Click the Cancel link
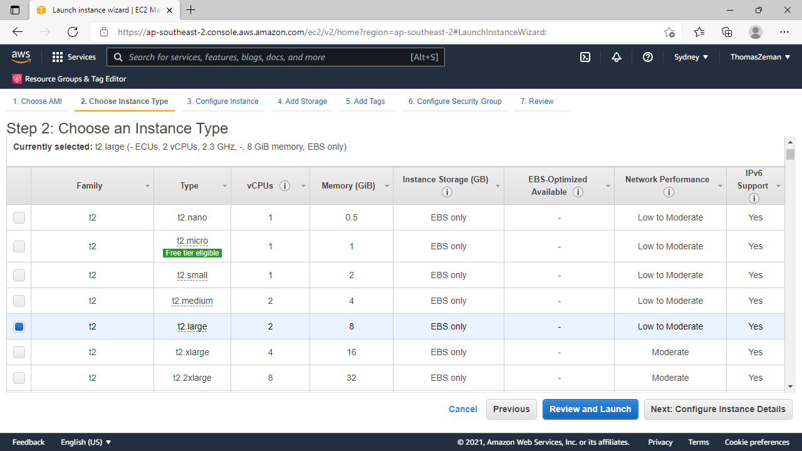This screenshot has height=451, width=802. point(463,409)
